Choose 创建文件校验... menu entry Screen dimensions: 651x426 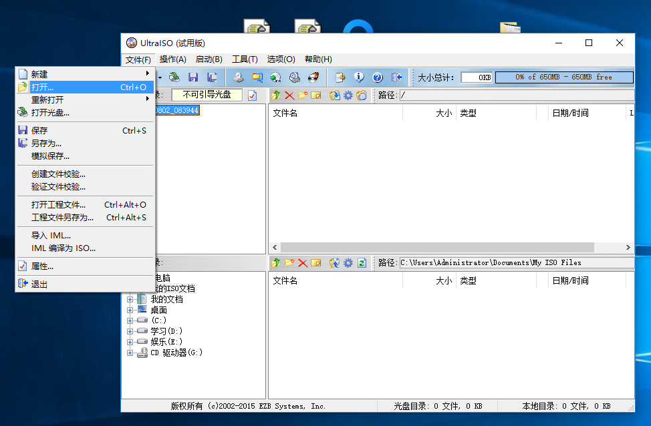pyautogui.click(x=85, y=174)
